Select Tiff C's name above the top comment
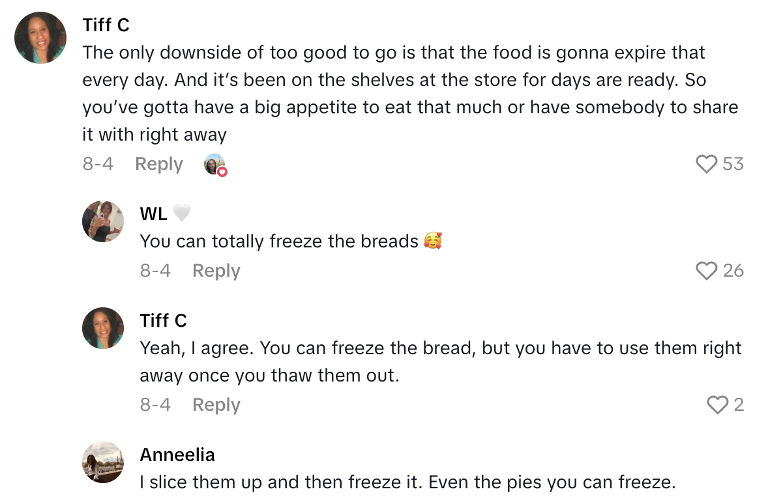 106,25
